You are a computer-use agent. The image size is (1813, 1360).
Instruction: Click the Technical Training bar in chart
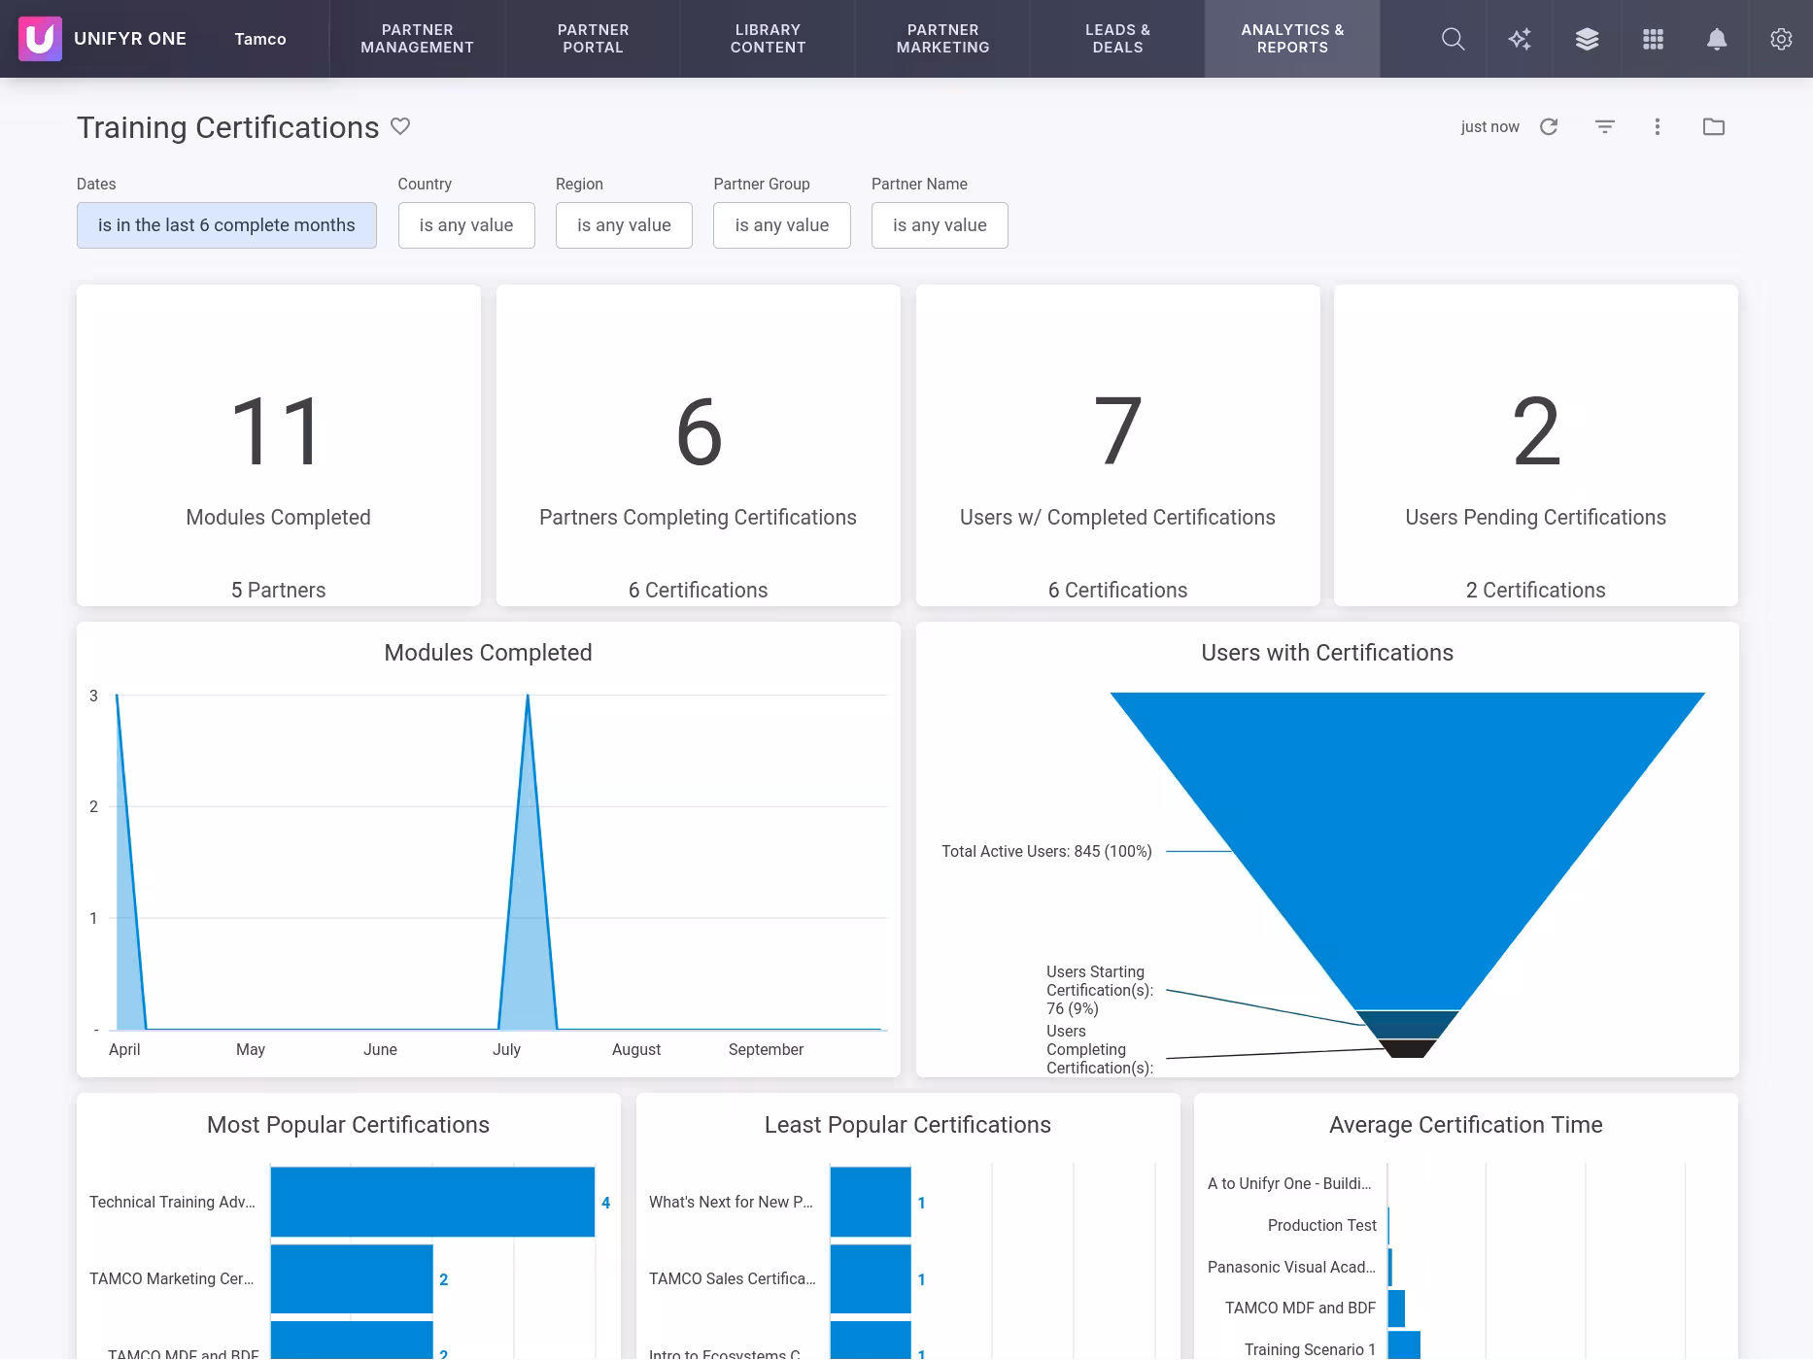pos(432,1202)
